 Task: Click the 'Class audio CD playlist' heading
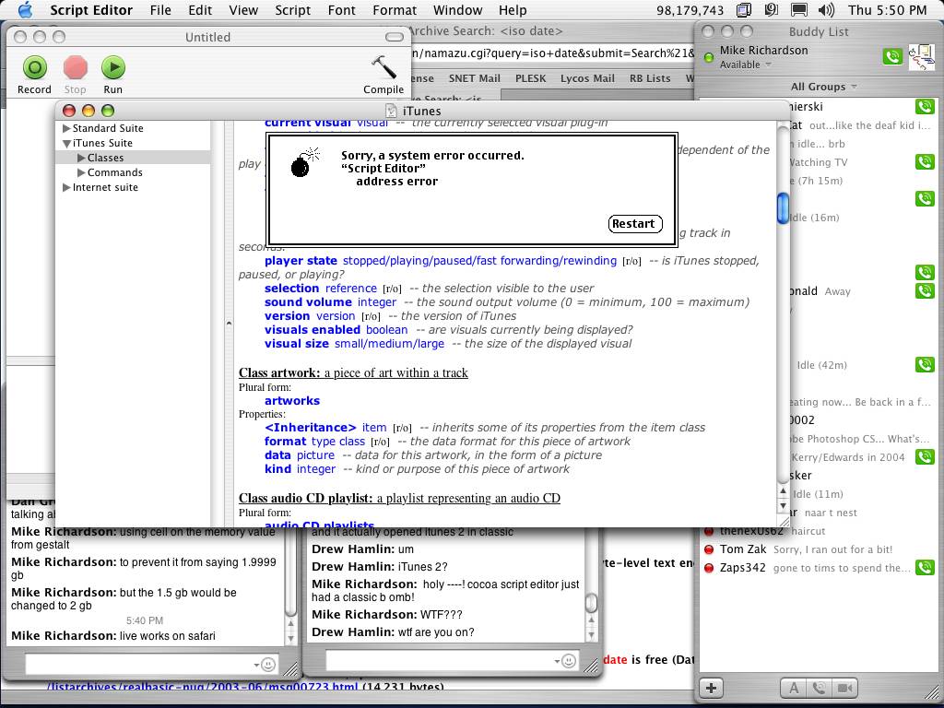pyautogui.click(x=399, y=499)
